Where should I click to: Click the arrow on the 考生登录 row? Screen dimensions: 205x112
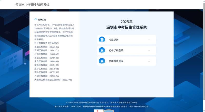[x=149, y=40]
